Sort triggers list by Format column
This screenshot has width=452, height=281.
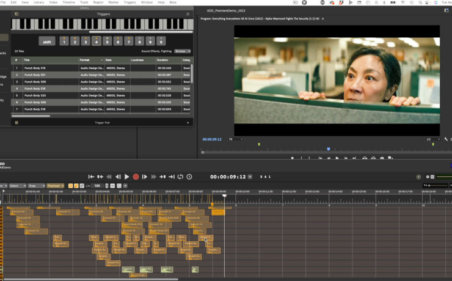(92, 60)
